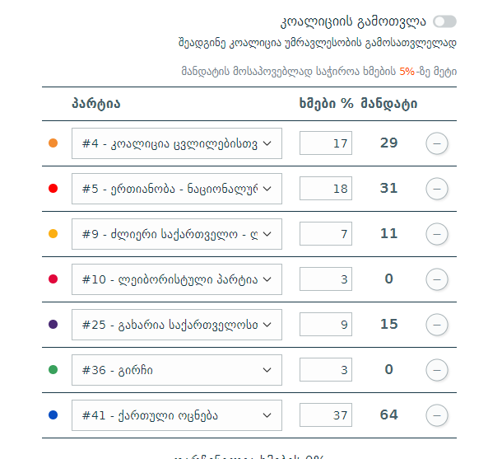Click the vote percent field showing 9

click(326, 325)
